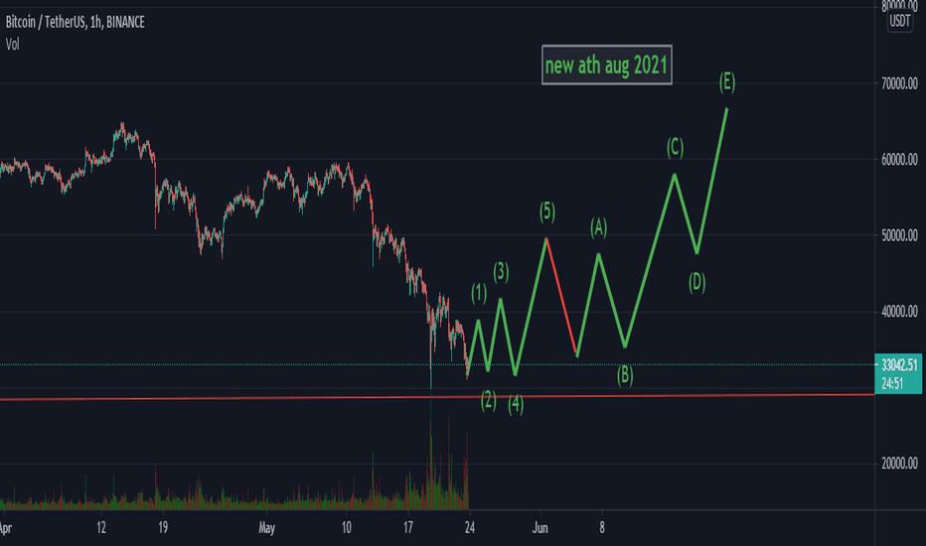Screen dimensions: 926x546
Task: Click the 19 date axis label
Action: point(163,528)
